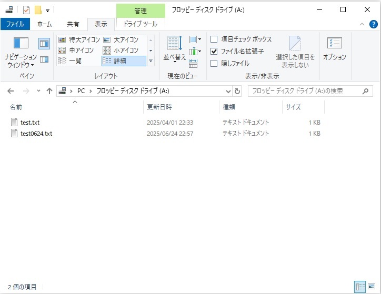The width and height of the screenshot is (381, 294).
Task: Open Customize Quick Access Toolbar dropdown
Action: point(47,10)
